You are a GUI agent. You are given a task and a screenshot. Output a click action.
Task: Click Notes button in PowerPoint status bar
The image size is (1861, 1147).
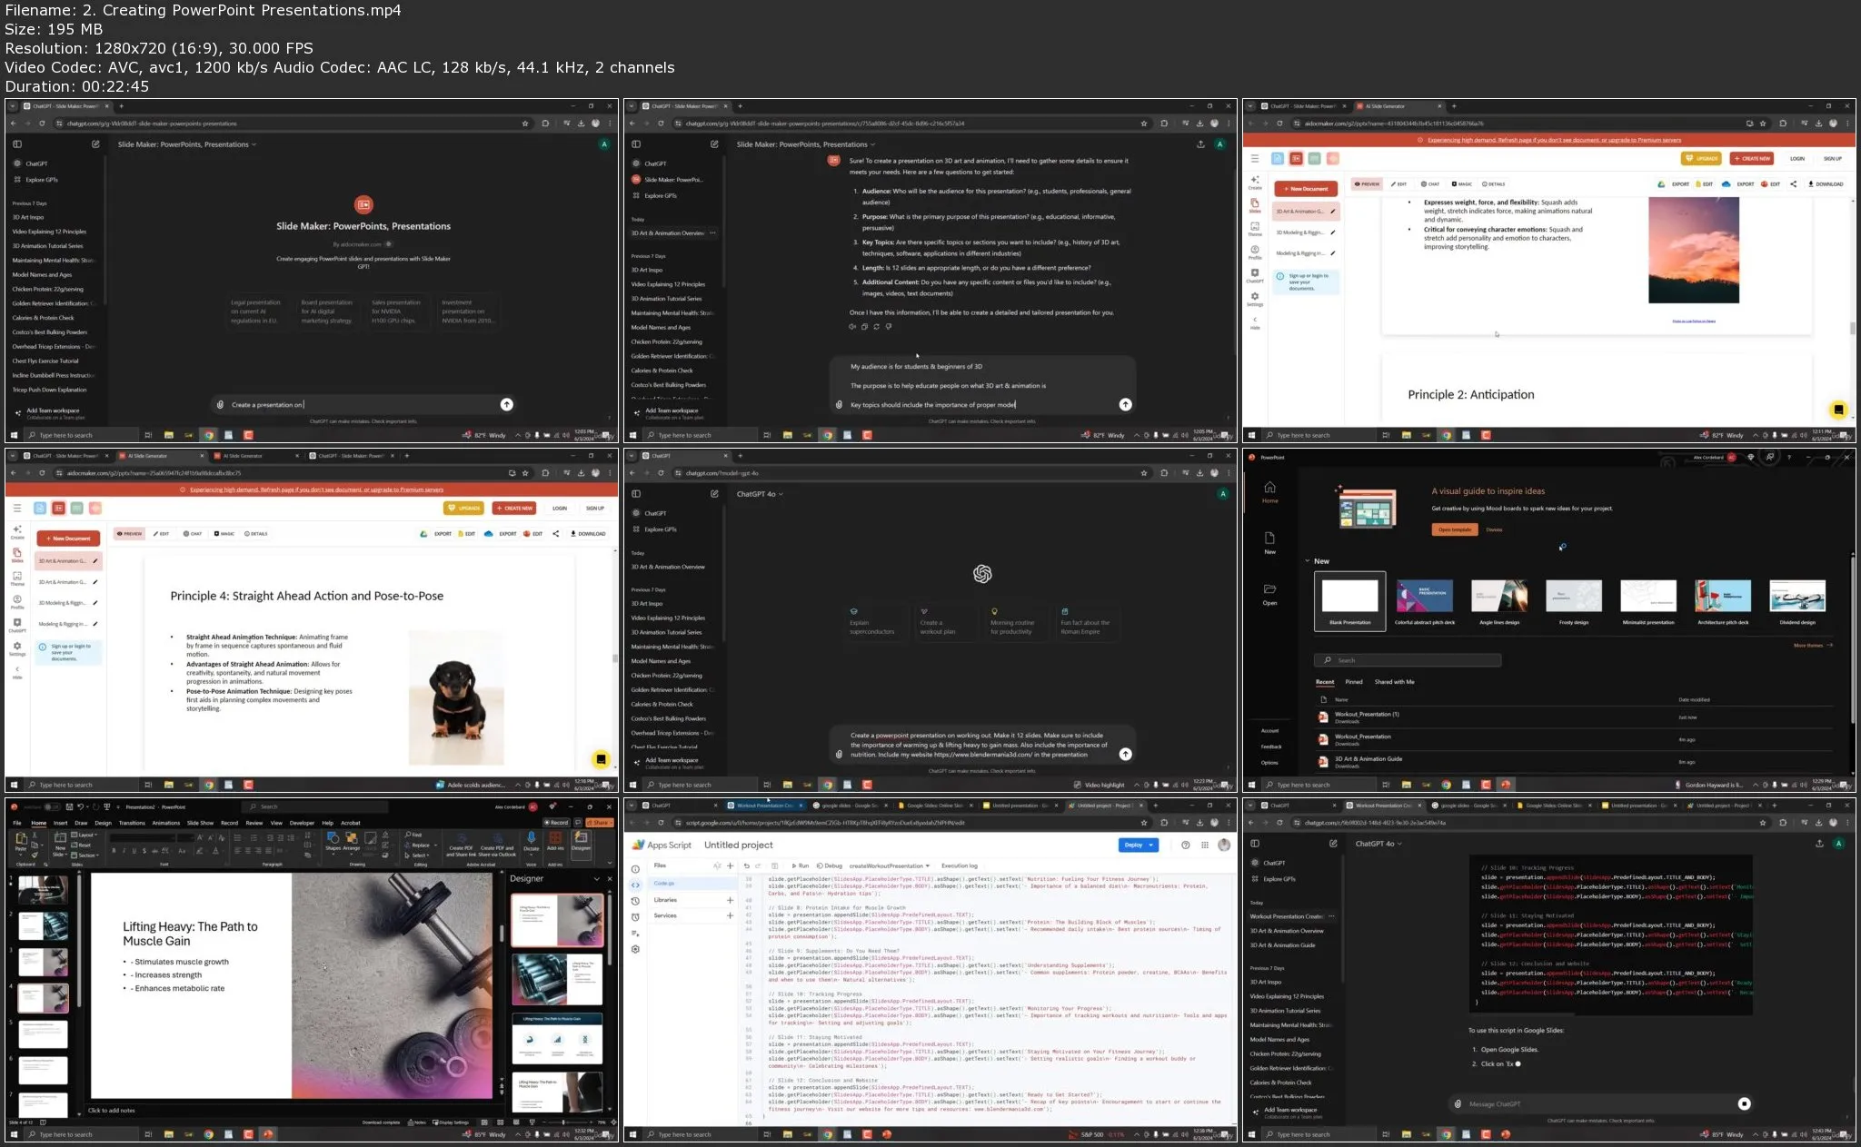point(417,1122)
